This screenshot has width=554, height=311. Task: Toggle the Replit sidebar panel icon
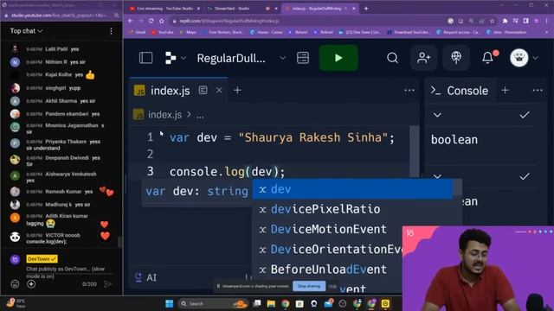[145, 58]
